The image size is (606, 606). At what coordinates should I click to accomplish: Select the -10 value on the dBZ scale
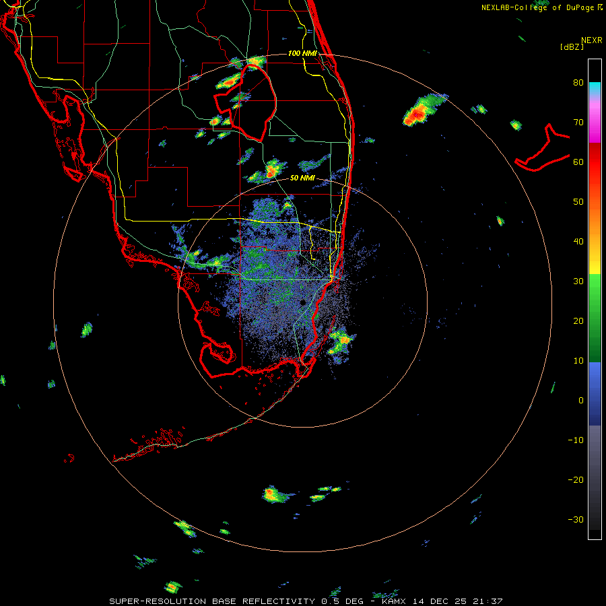tap(576, 440)
